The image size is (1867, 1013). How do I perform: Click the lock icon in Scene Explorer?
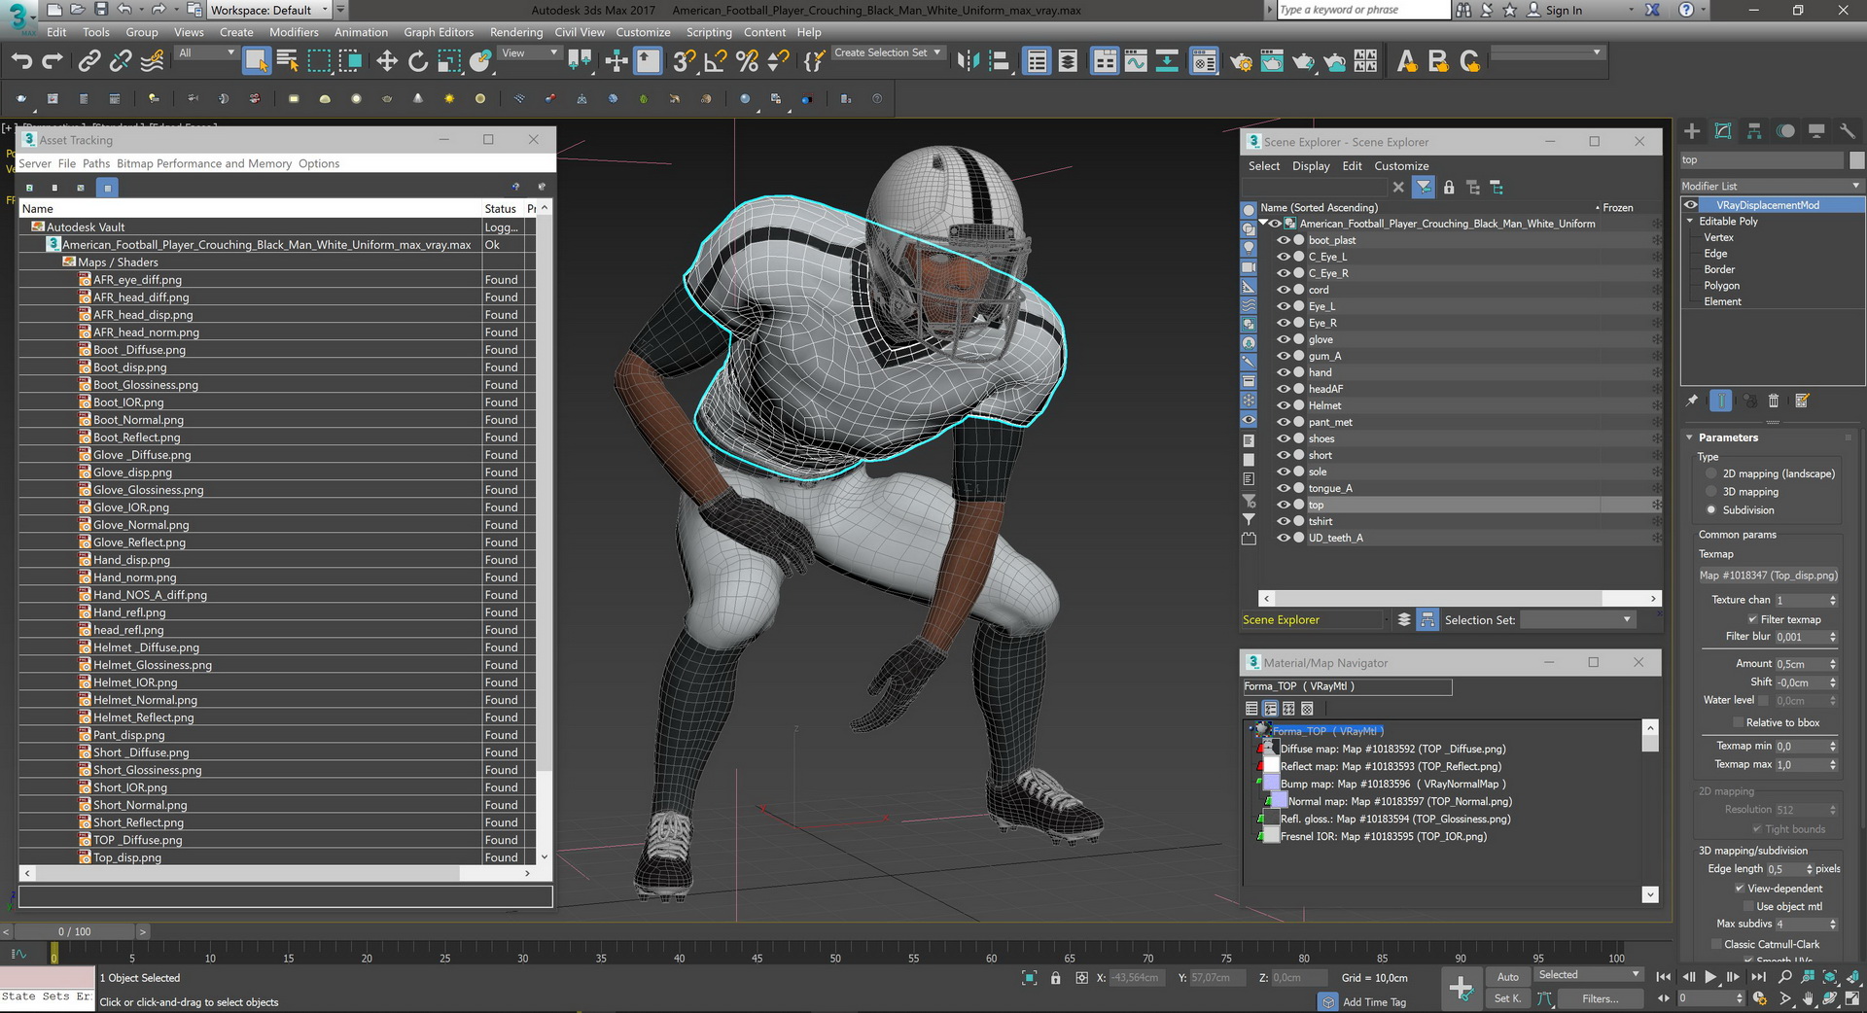1449,188
